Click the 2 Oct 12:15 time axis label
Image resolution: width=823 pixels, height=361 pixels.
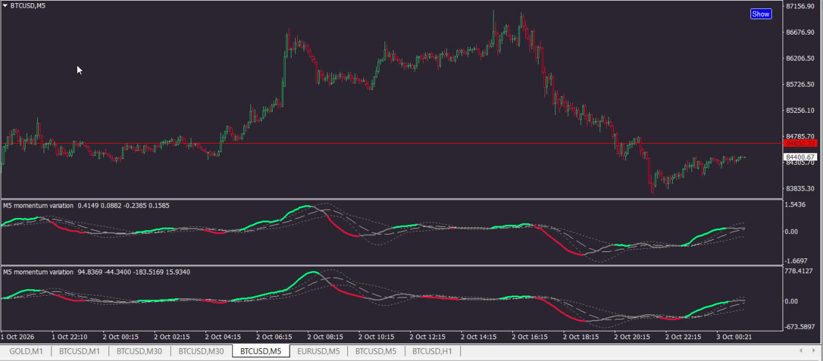pyautogui.click(x=428, y=337)
